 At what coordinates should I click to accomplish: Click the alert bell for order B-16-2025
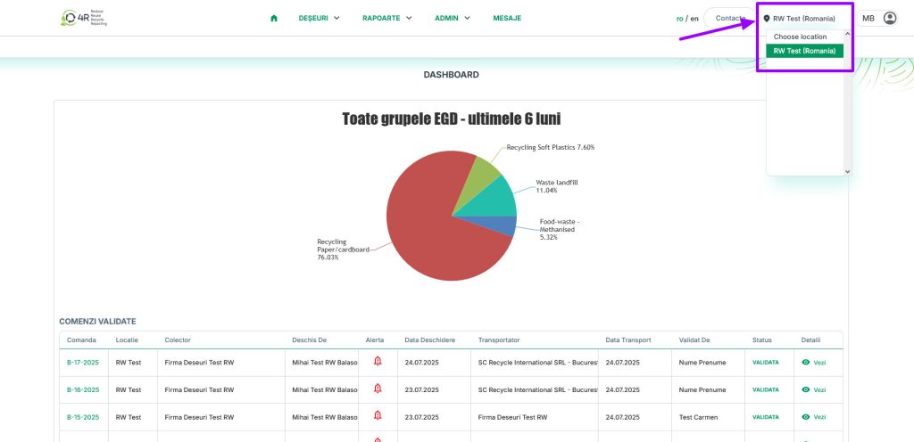tap(378, 389)
